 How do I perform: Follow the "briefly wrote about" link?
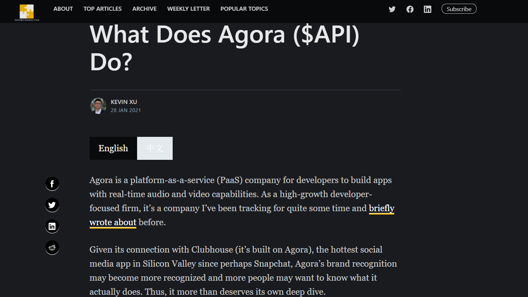pyautogui.click(x=381, y=209)
